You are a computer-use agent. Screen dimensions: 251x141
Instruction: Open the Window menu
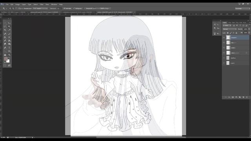pos(54,4)
